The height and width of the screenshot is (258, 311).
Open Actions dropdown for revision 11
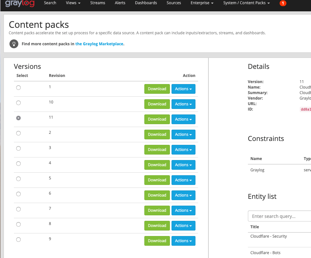(183, 119)
